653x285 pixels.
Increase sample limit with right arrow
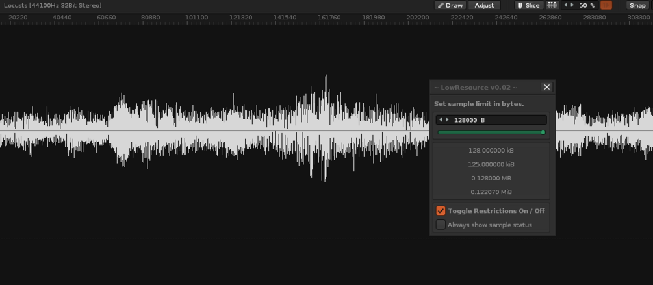(x=447, y=120)
